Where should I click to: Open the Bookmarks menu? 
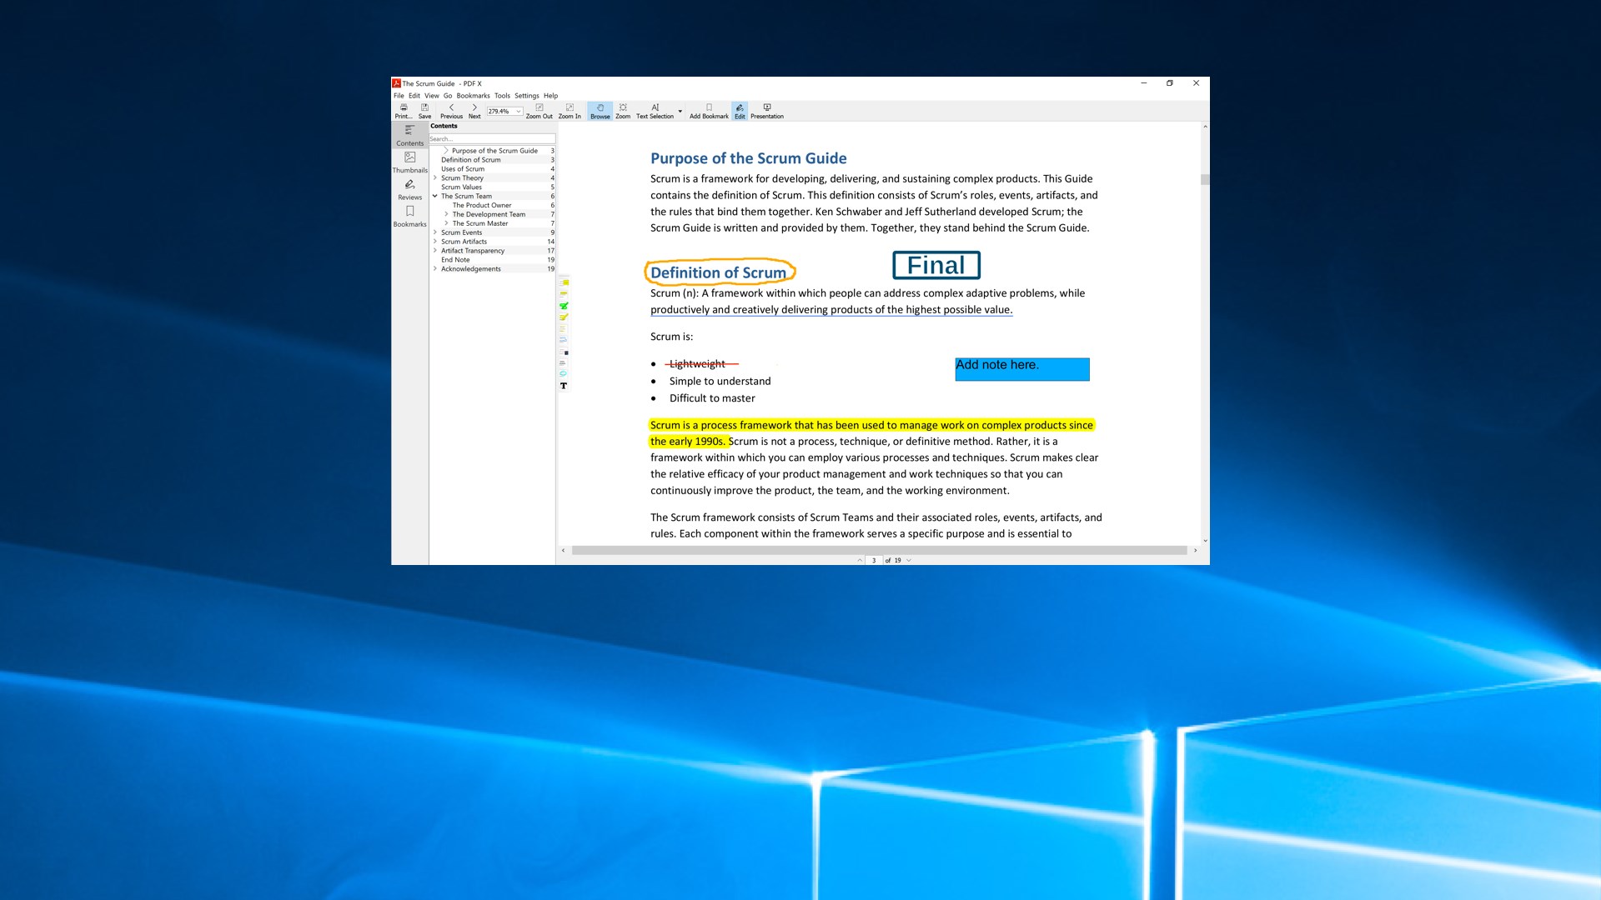[473, 96]
